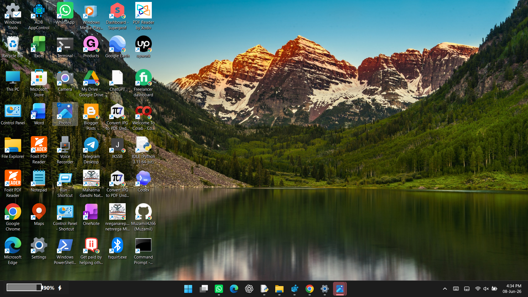Select the Command Prompt desktop shortcut

click(x=143, y=251)
